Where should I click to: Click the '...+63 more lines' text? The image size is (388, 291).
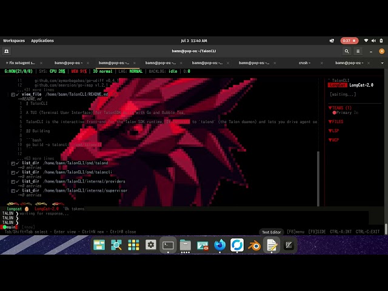36,158
